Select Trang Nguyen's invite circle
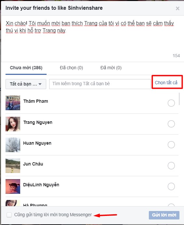 tap(171, 124)
